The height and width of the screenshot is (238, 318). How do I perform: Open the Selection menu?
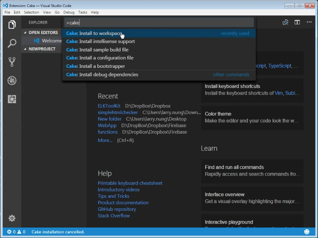pyautogui.click(x=31, y=12)
